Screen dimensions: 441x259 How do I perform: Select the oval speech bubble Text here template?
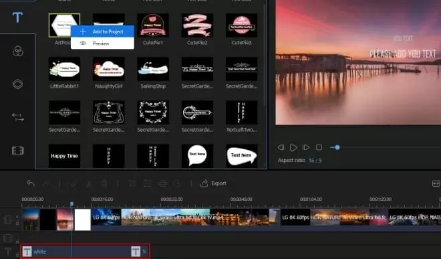pyautogui.click(x=242, y=156)
